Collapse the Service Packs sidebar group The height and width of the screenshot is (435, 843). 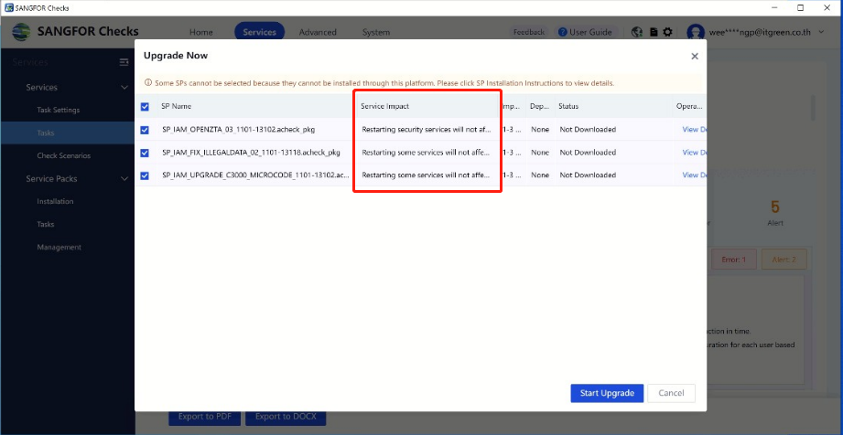click(124, 179)
